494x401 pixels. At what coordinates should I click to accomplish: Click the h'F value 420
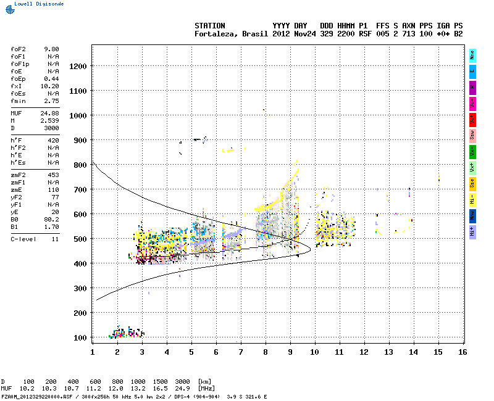(53, 141)
